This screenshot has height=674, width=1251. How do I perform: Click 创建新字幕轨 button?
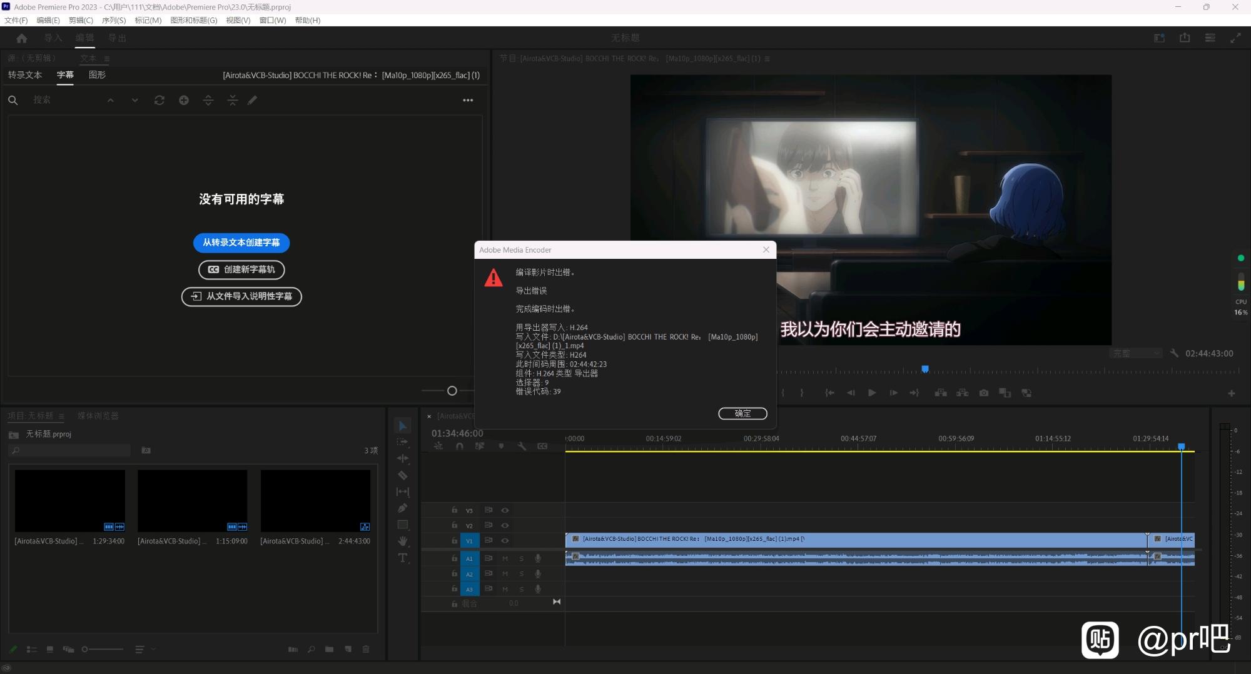tap(241, 269)
